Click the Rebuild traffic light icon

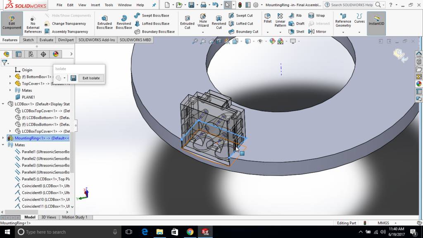point(240,5)
